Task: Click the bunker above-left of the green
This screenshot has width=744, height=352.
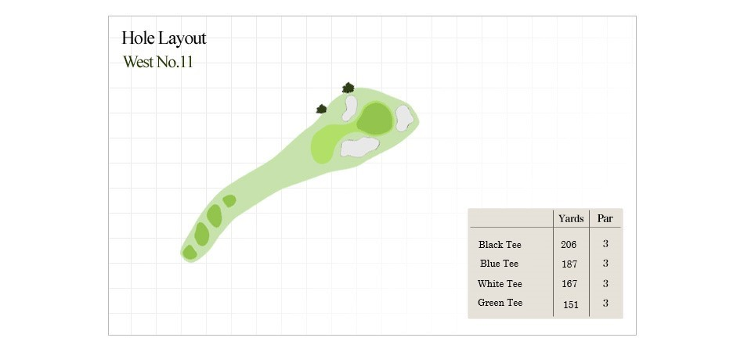Action: [350, 109]
